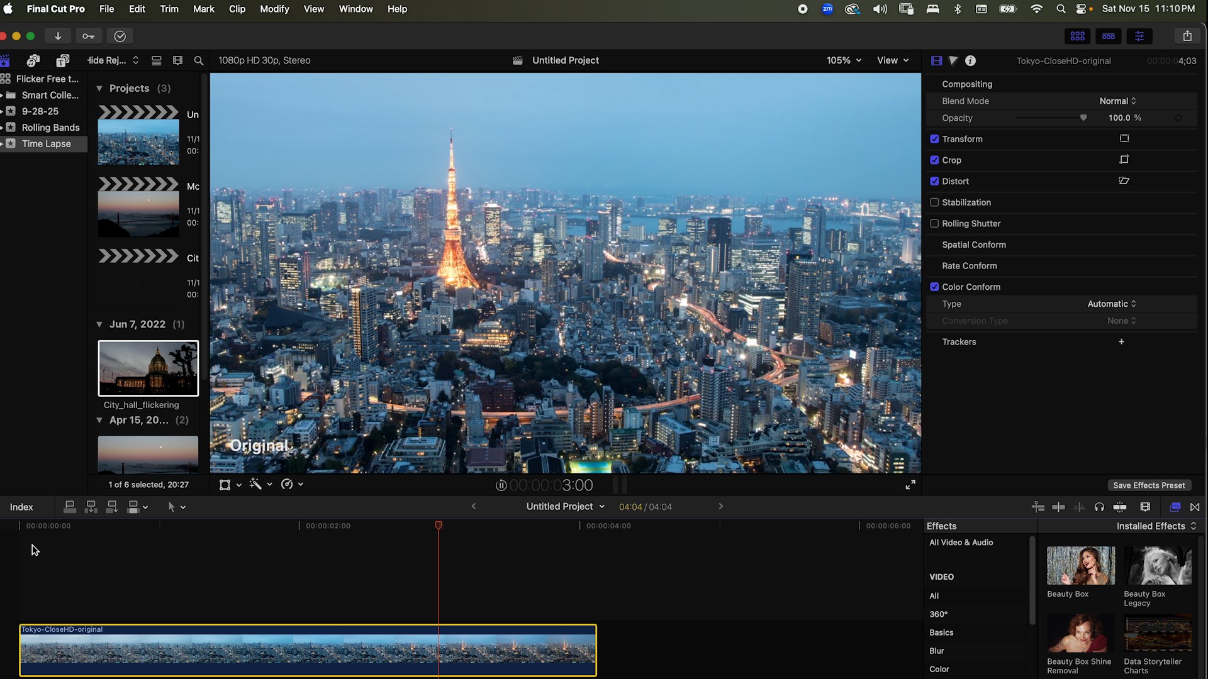The width and height of the screenshot is (1208, 679).
Task: Open the Clip menu
Action: tap(237, 9)
